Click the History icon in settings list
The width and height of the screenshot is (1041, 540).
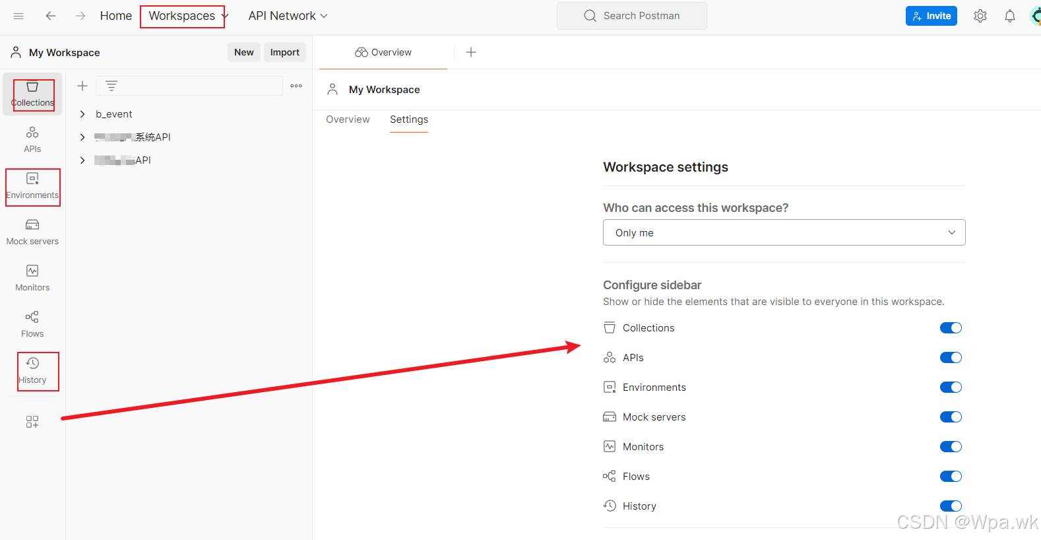(610, 506)
